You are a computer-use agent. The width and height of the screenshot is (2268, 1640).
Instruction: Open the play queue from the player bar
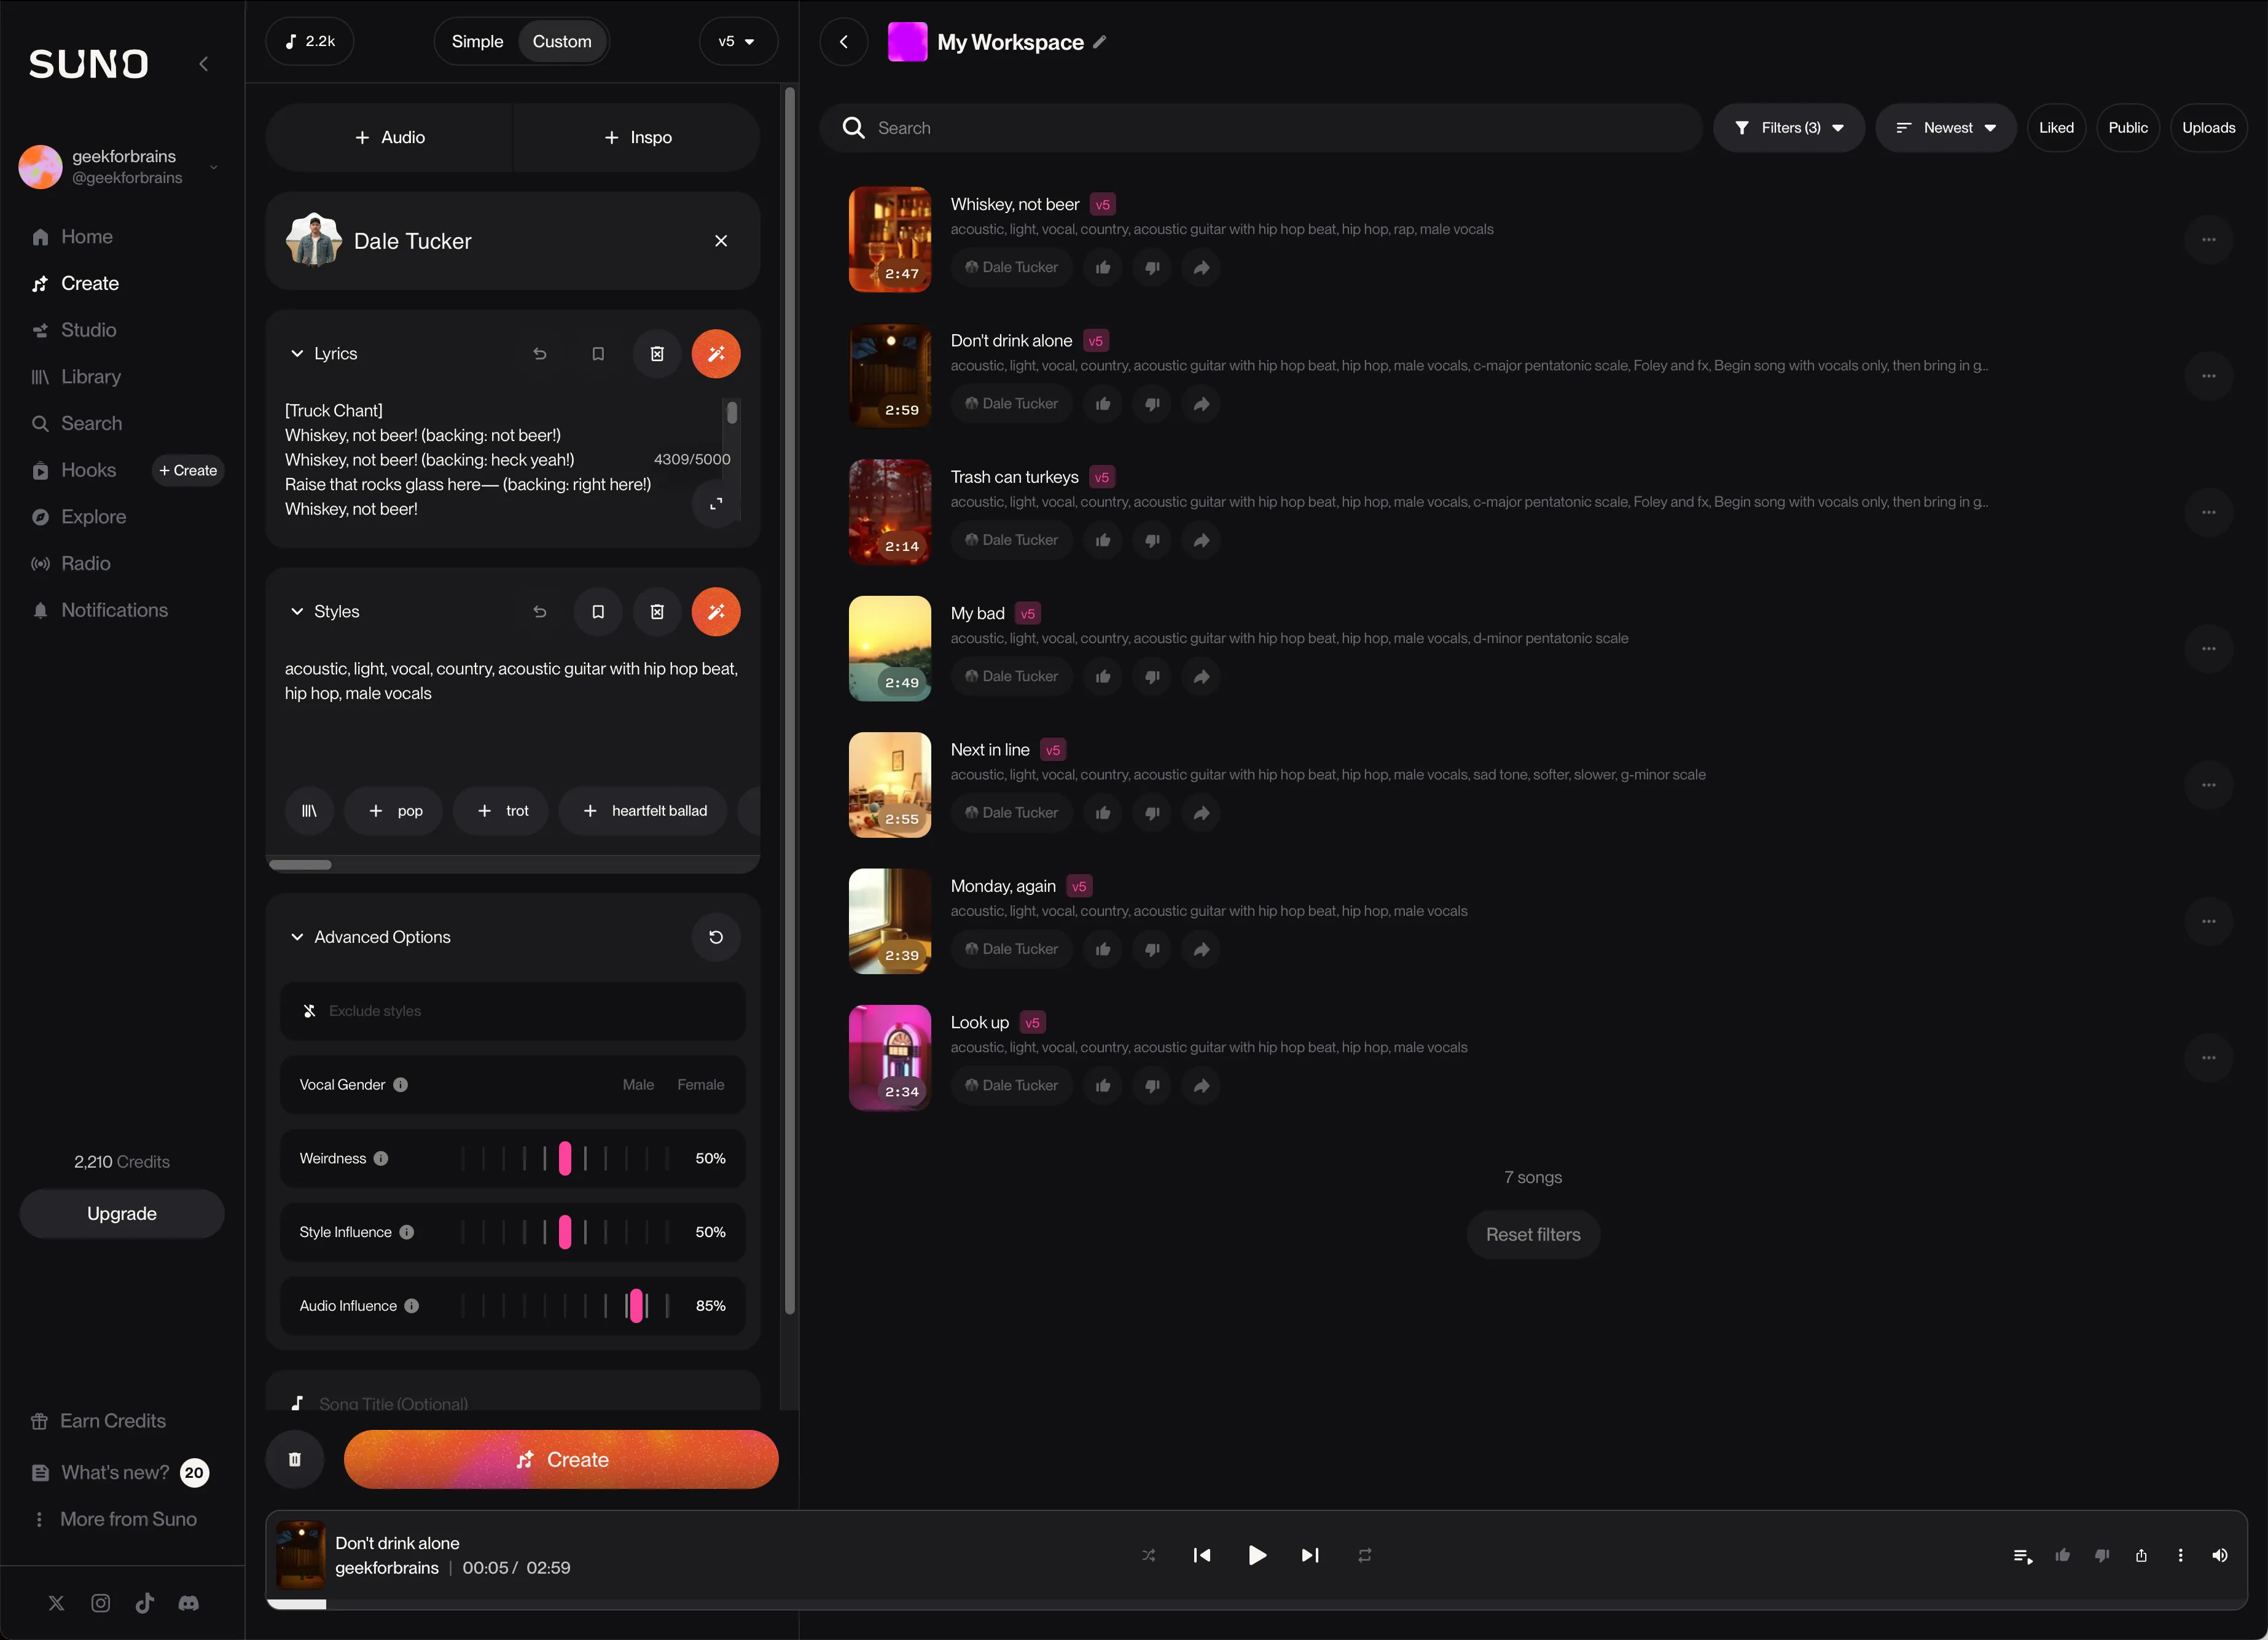(2023, 1556)
